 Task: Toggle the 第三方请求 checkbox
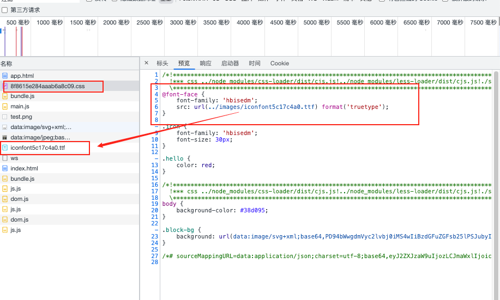pyautogui.click(x=4, y=10)
